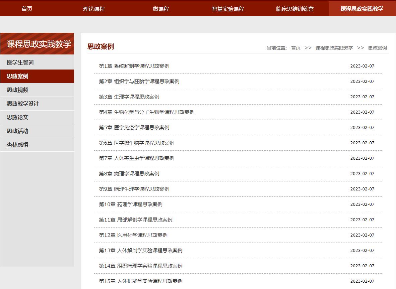Viewport: 396px width, 289px height.
Task: Open 思政活动 from the sidebar
Action: [17, 131]
